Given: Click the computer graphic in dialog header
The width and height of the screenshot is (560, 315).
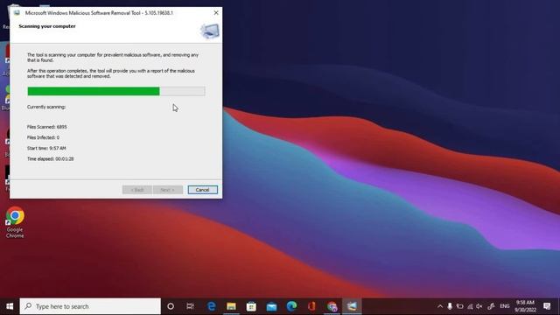Looking at the screenshot, I should coord(210,31).
